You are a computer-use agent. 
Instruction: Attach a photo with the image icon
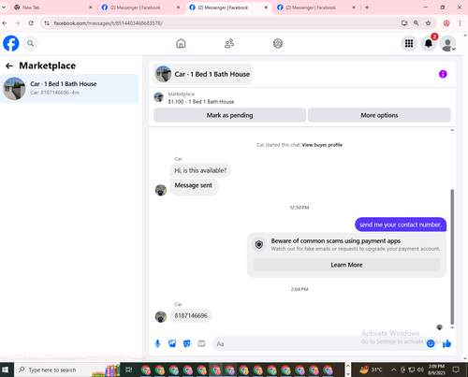[172, 343]
